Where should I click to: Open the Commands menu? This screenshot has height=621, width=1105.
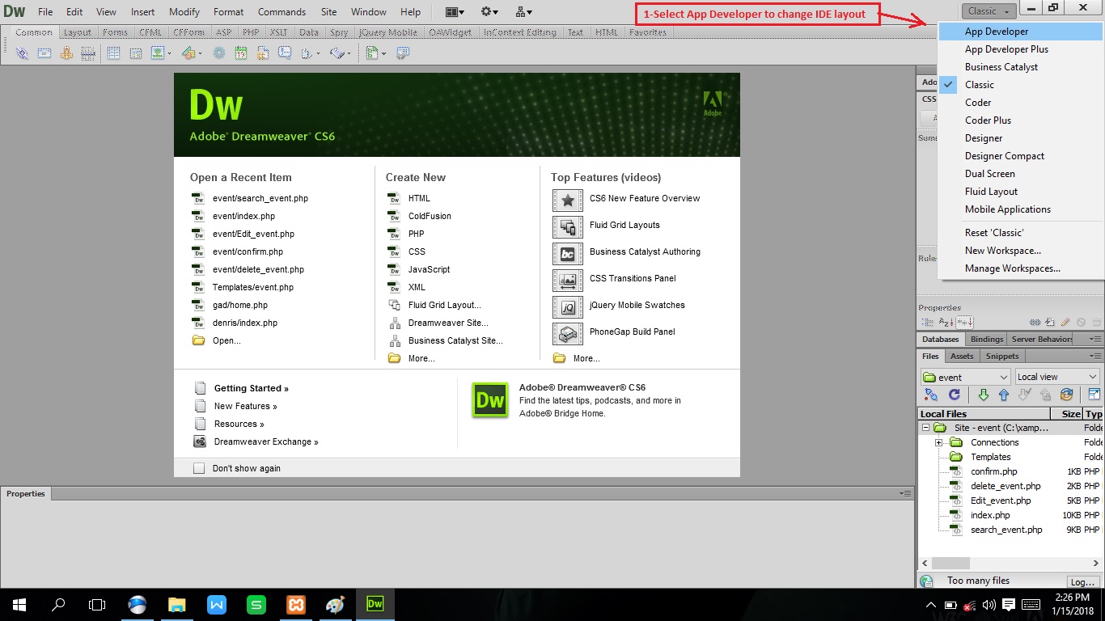pyautogui.click(x=282, y=12)
